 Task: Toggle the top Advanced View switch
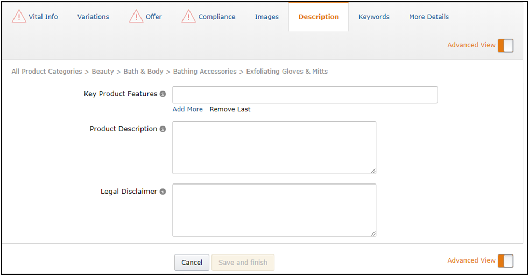(505, 45)
